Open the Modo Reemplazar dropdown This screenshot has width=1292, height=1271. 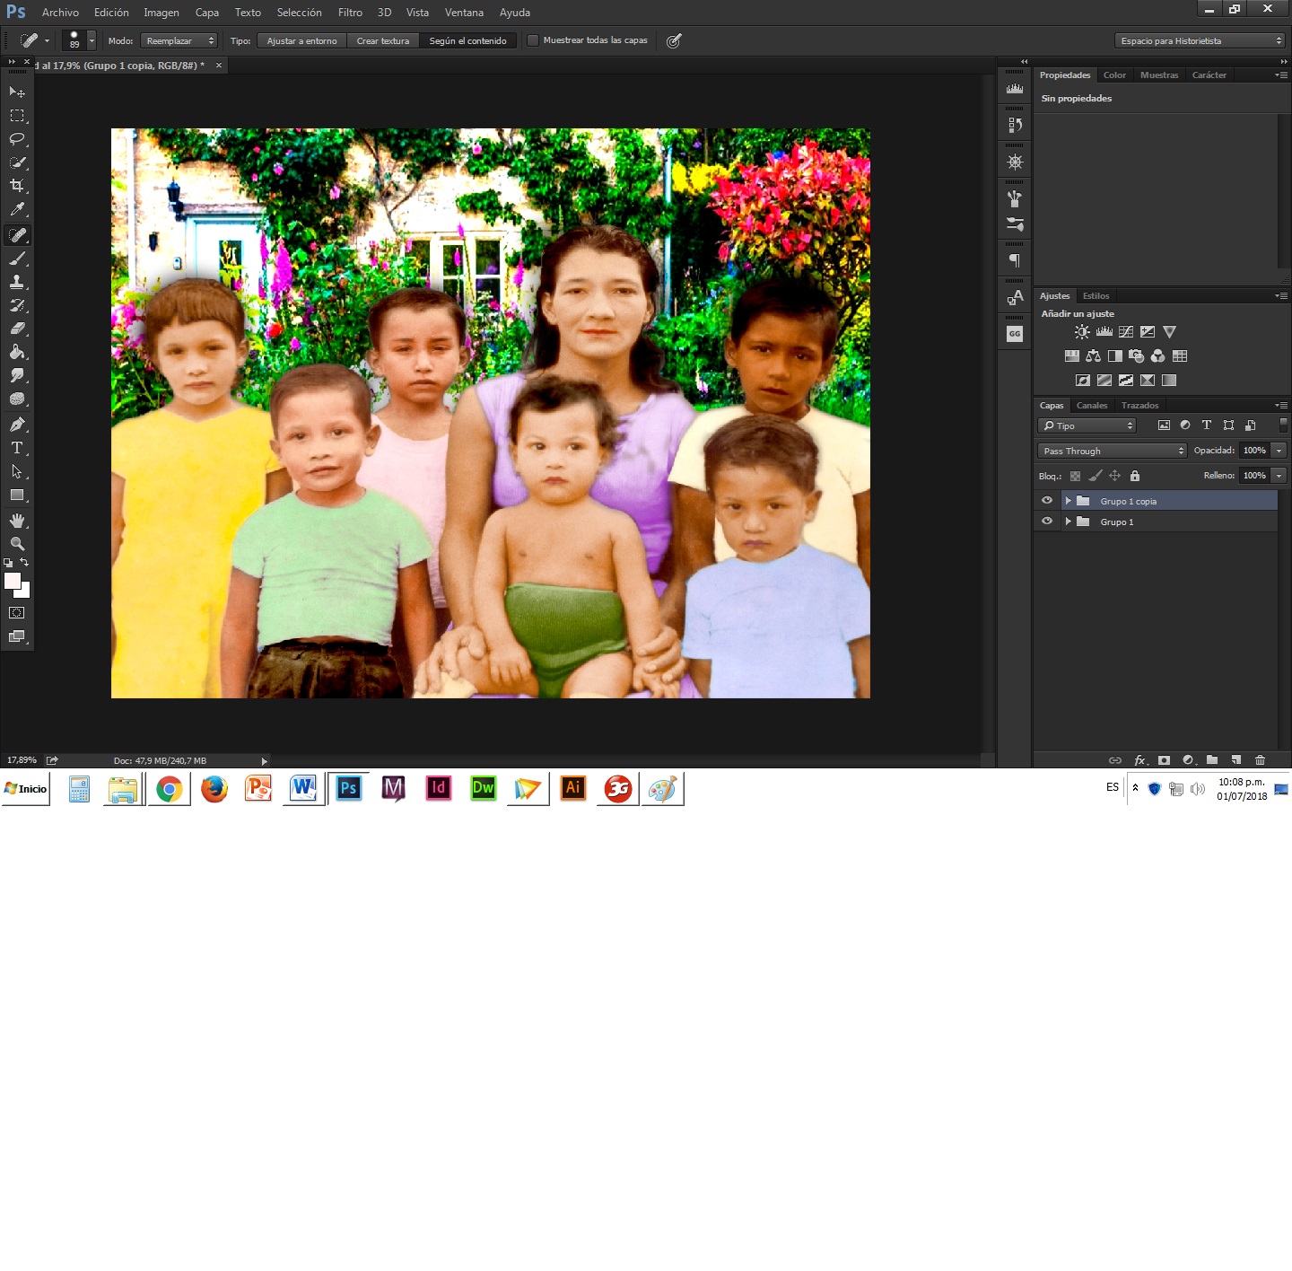[179, 40]
